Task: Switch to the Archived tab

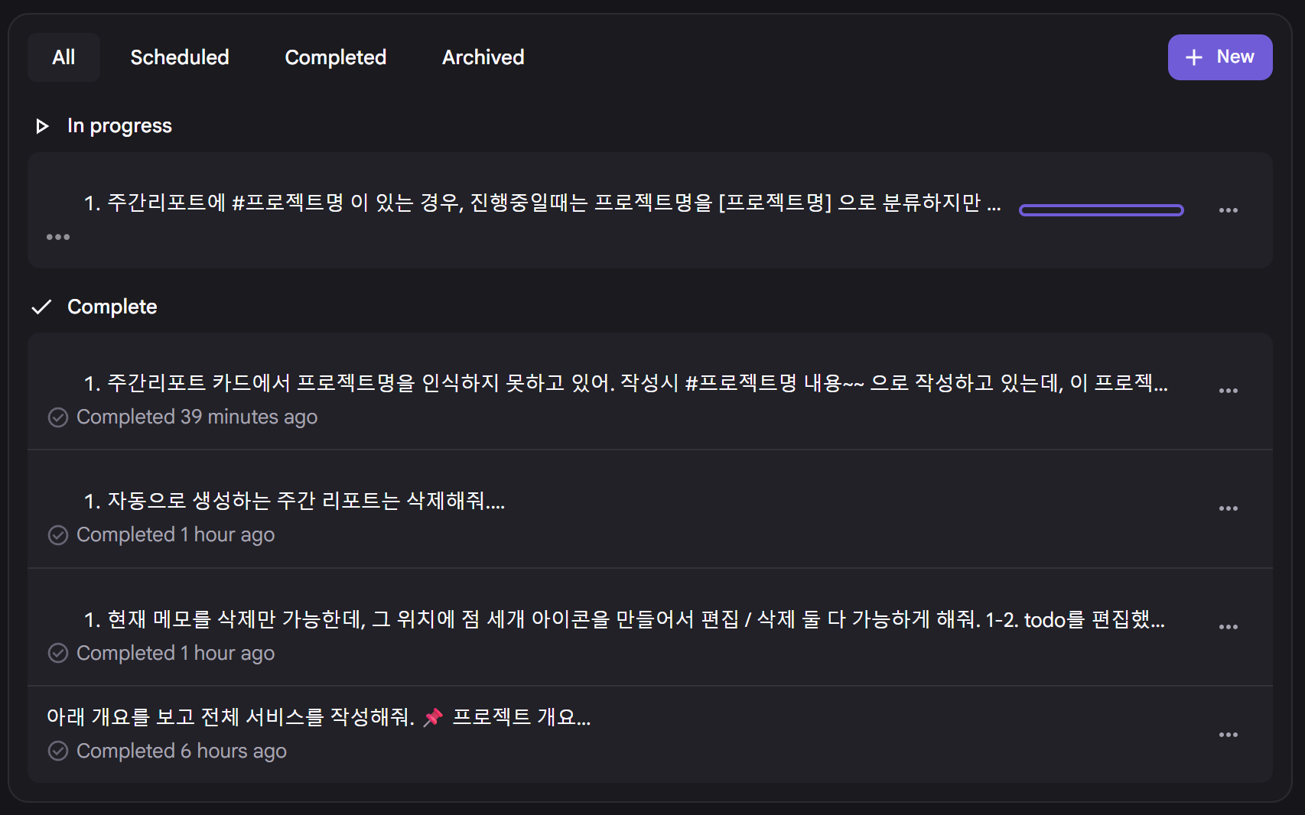Action: click(x=483, y=57)
